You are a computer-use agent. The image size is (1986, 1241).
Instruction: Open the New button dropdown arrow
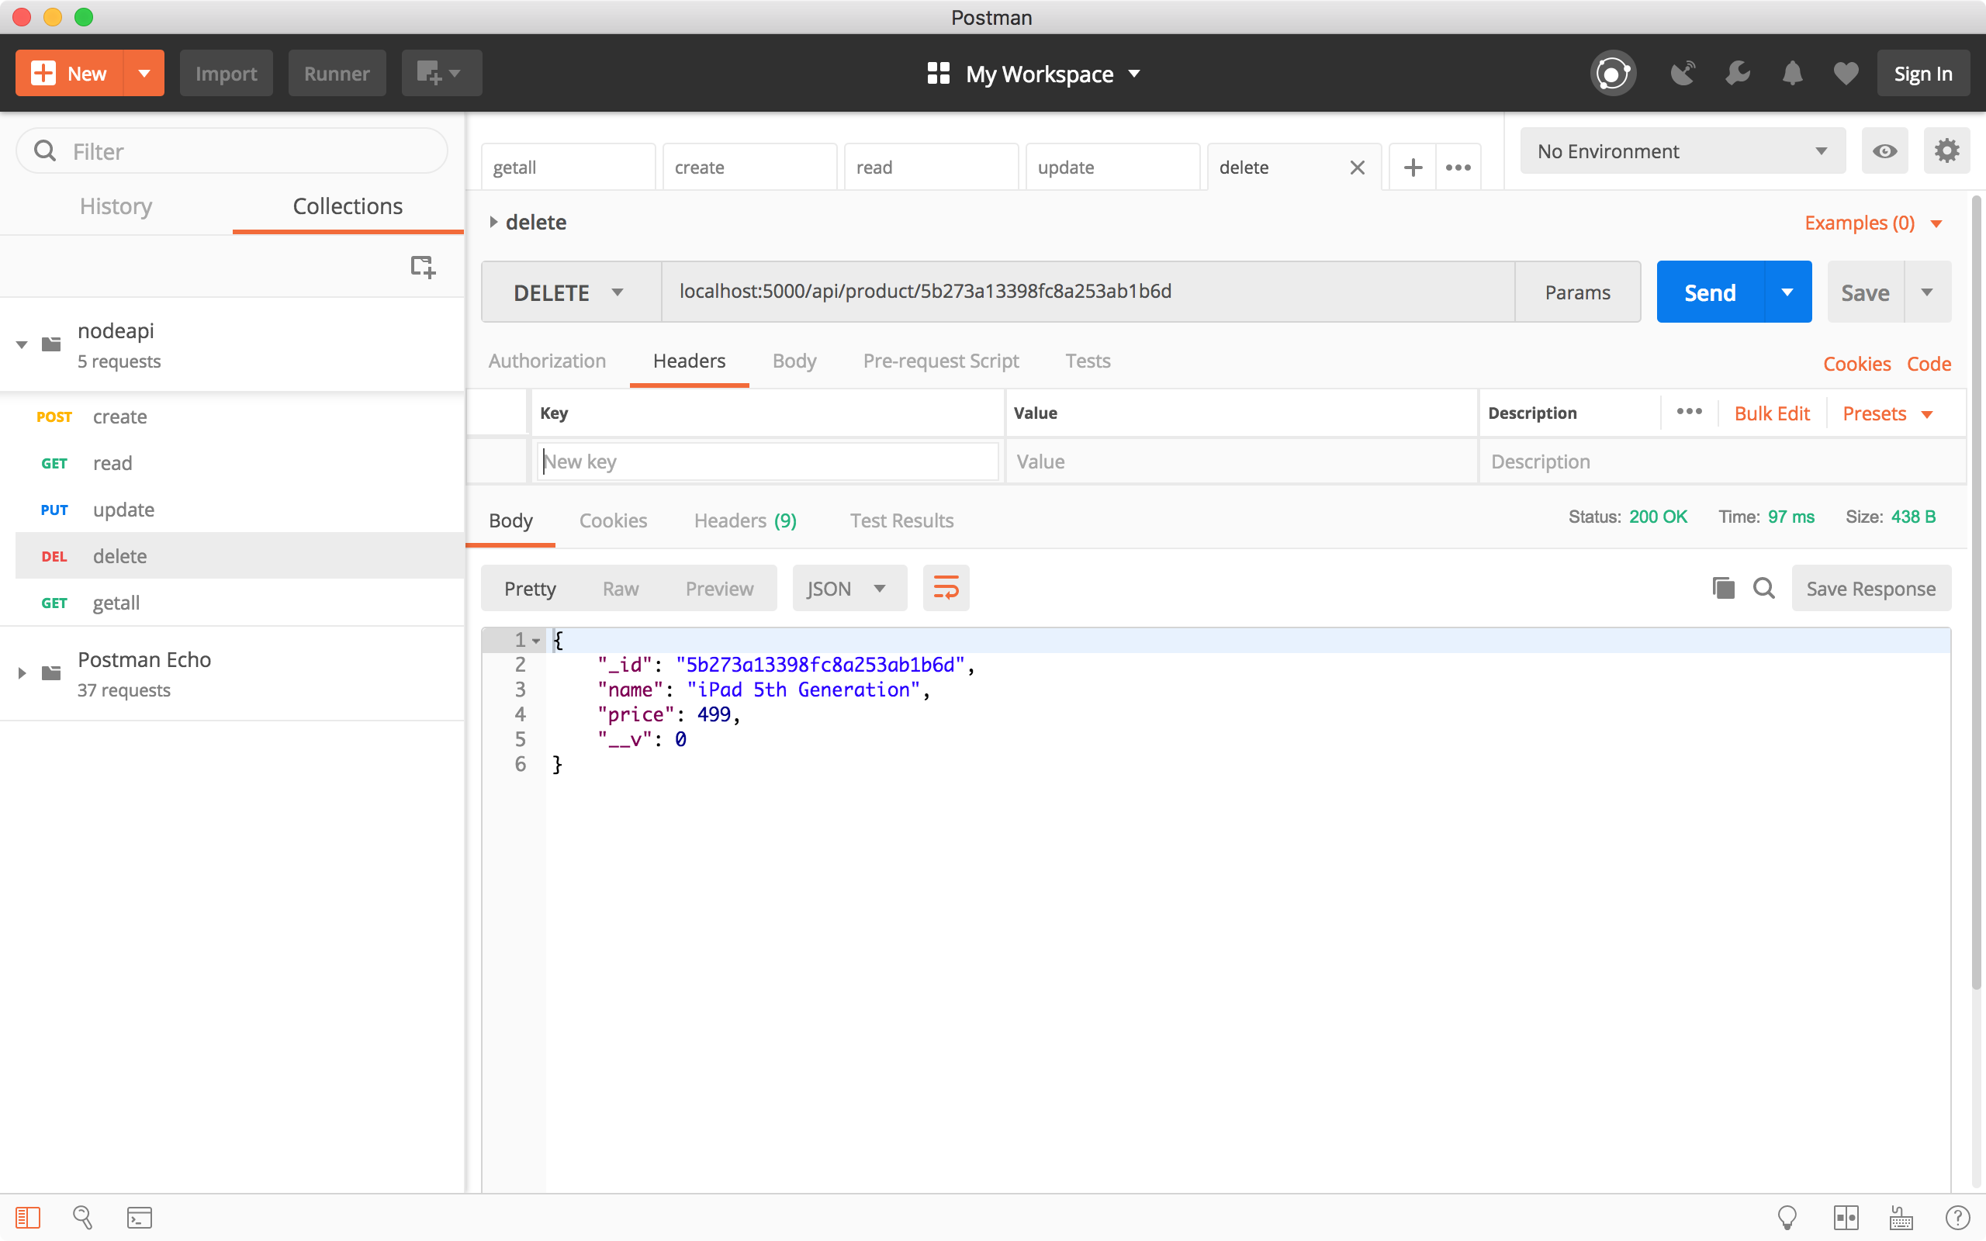[x=144, y=74]
